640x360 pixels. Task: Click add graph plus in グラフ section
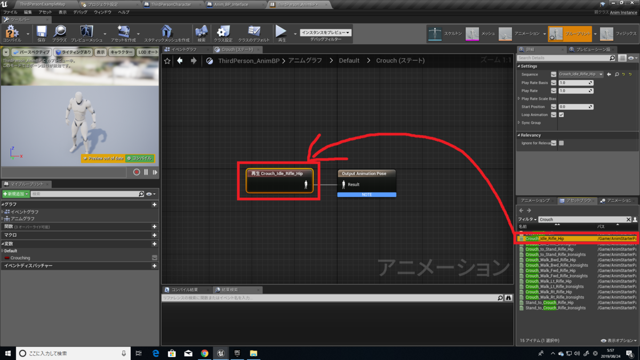[155, 204]
